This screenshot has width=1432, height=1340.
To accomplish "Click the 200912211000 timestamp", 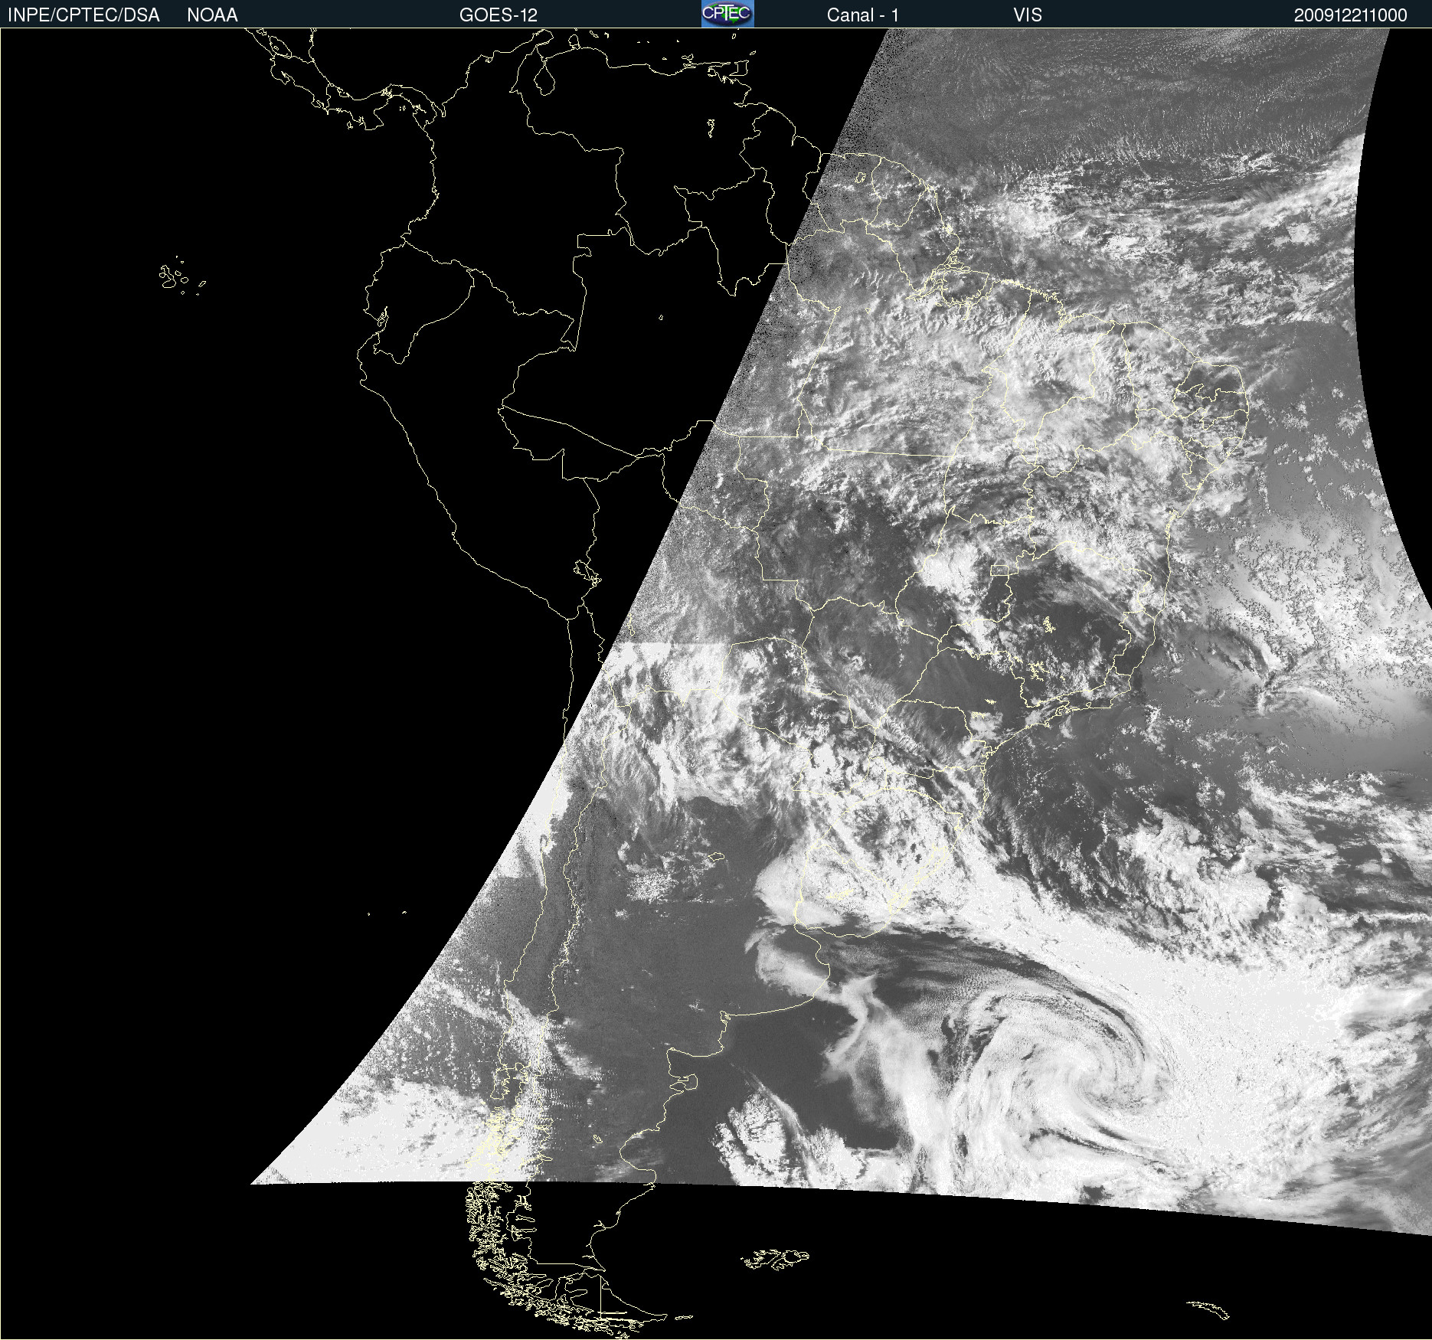I will 1351,15.
